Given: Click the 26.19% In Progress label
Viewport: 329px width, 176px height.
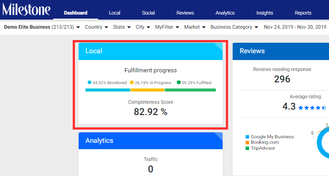Looking at the screenshot, I should click(x=153, y=83).
